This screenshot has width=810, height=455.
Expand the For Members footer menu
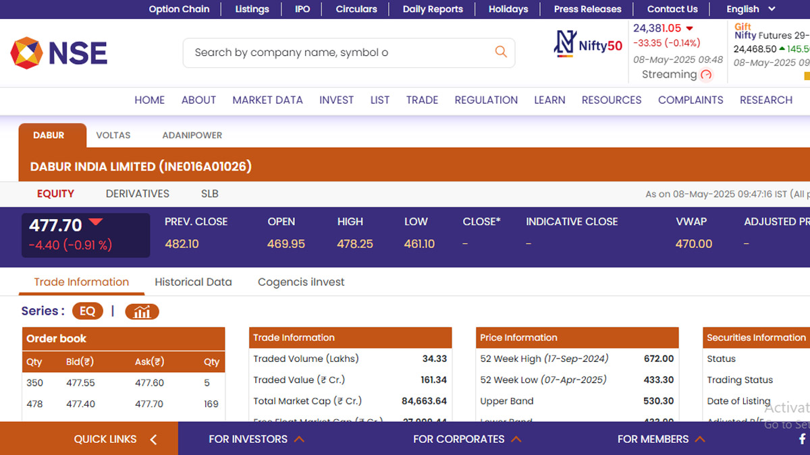tap(661, 439)
